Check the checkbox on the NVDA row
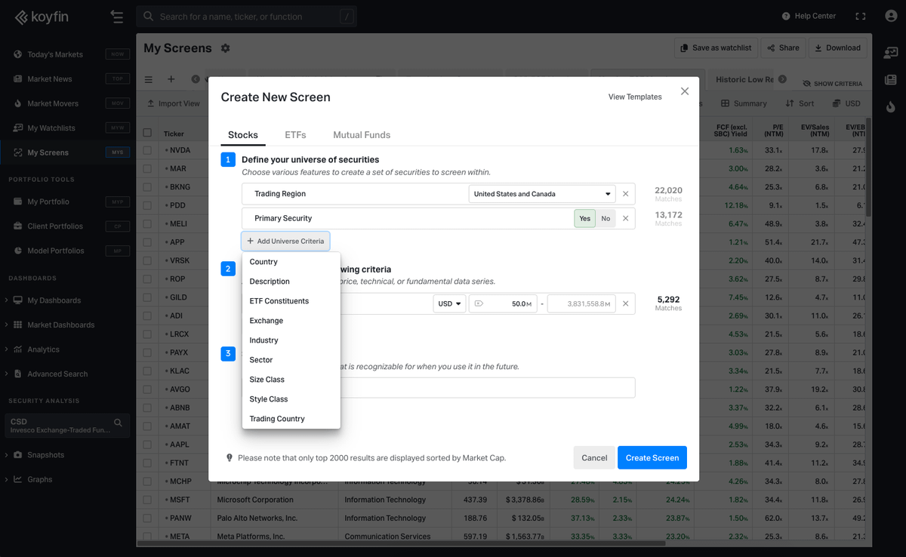 coord(146,149)
